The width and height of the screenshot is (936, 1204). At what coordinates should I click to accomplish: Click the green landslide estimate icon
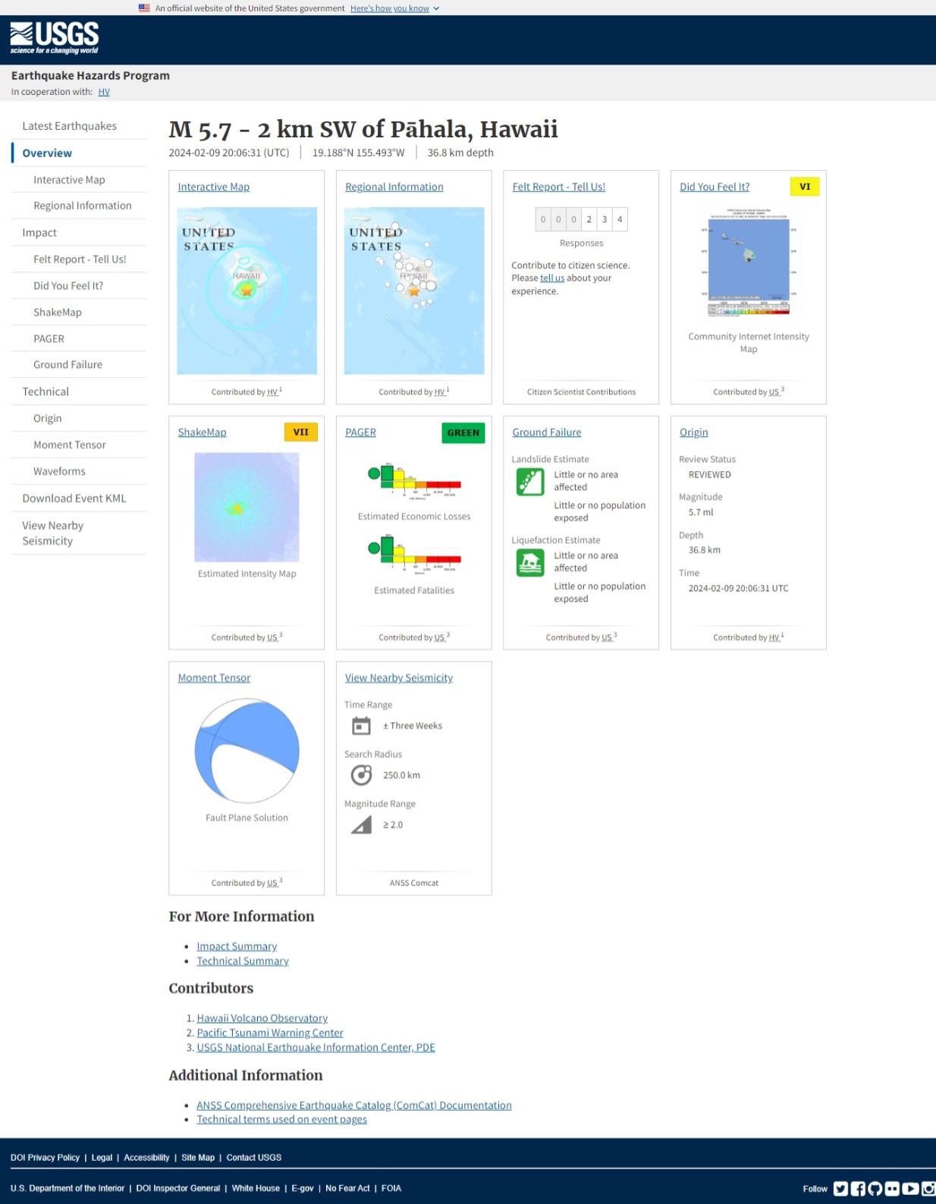(530, 482)
